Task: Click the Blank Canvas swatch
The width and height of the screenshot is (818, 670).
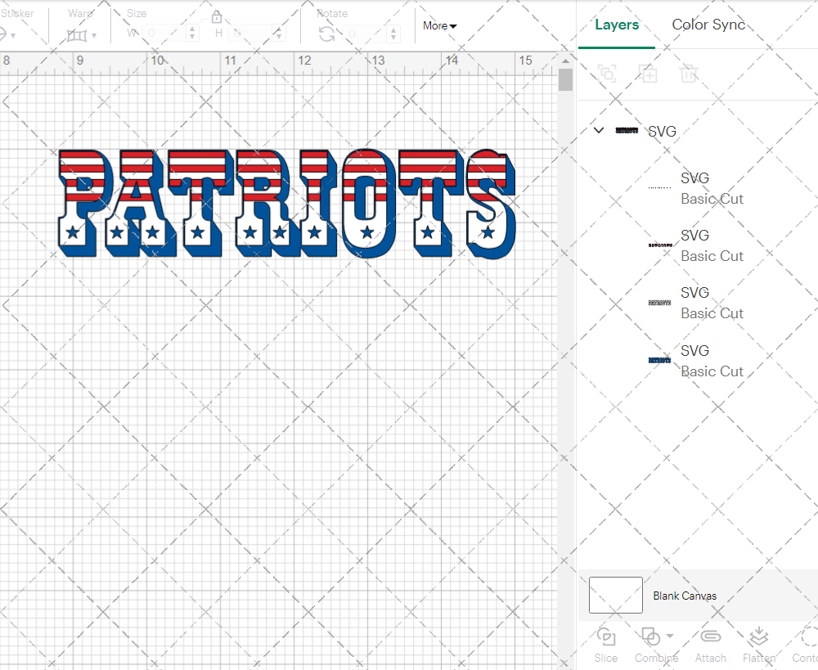Action: [616, 595]
